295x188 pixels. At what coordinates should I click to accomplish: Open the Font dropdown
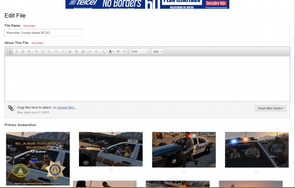(x=140, y=51)
